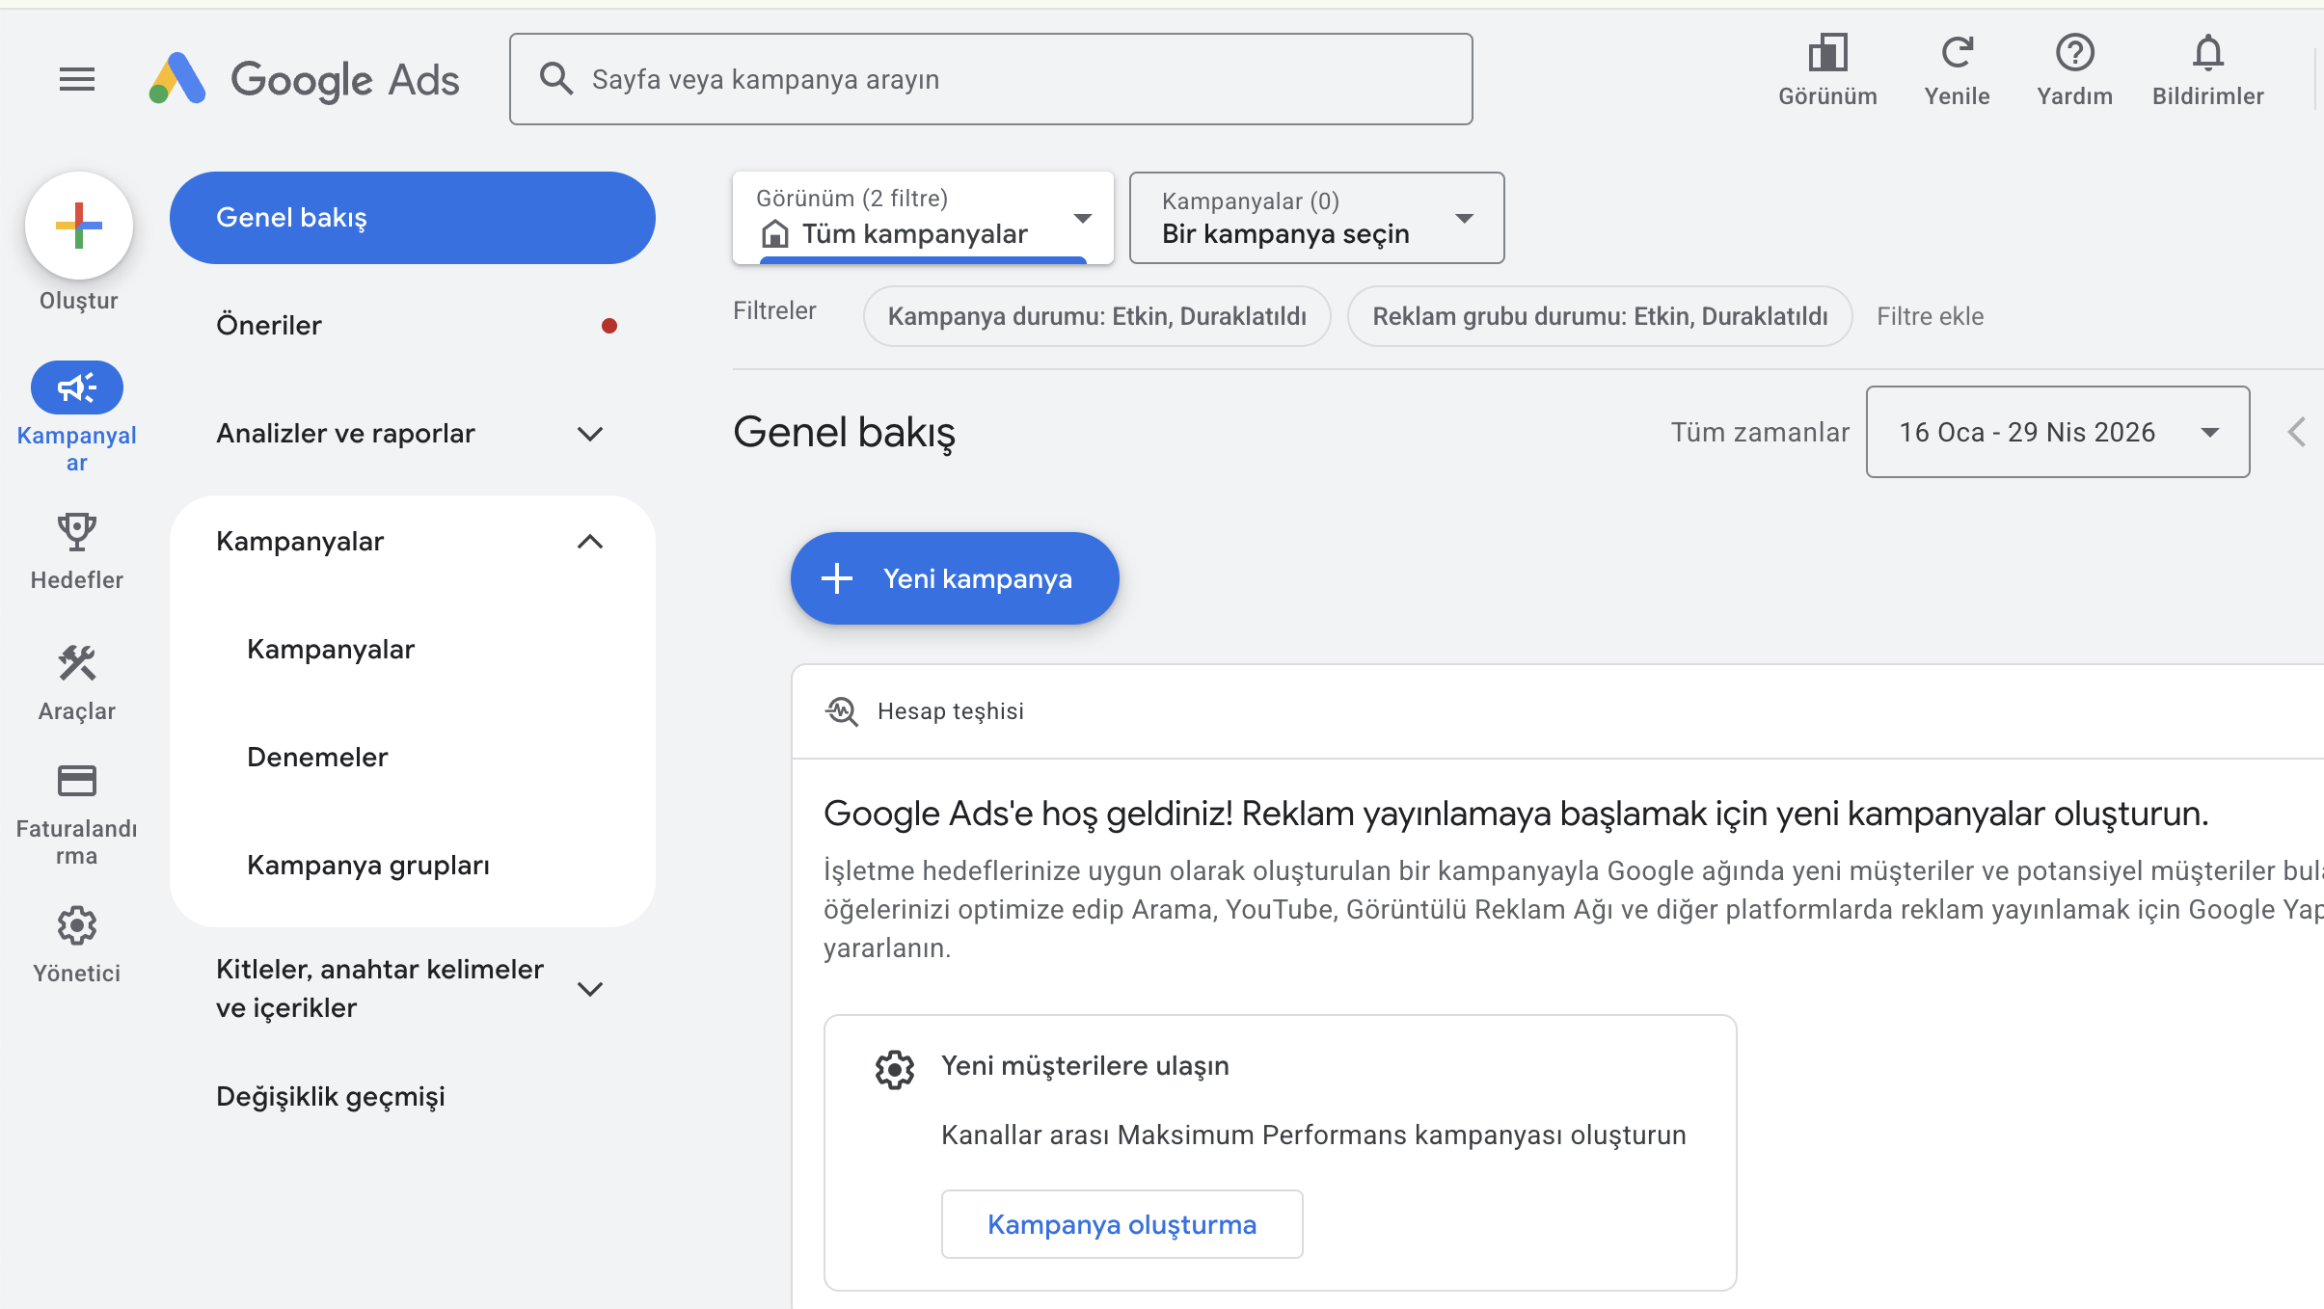Click gear icon beside Yeni müşterilere ulaşın

[x=895, y=1069]
